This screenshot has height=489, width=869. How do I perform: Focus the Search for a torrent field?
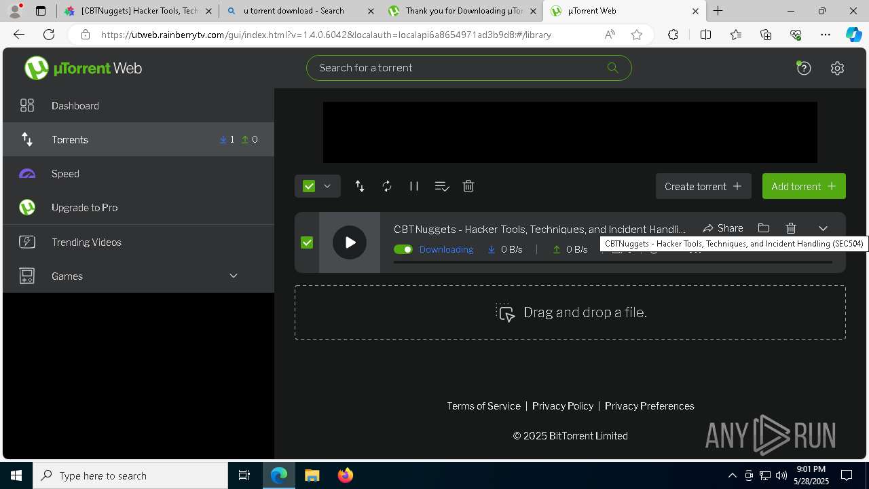coord(468,68)
